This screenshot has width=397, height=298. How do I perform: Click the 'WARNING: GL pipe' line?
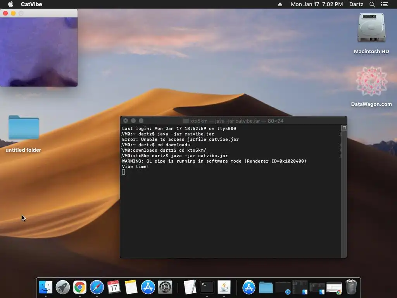(214, 161)
